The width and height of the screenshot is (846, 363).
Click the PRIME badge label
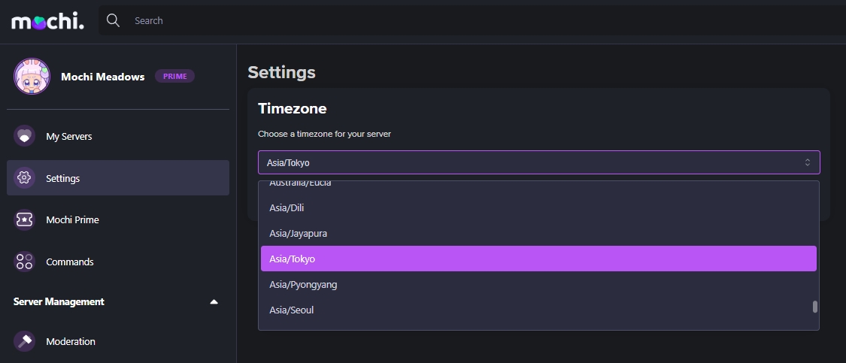point(174,76)
